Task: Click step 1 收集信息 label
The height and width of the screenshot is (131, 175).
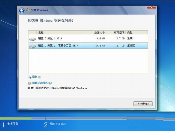Action: pyautogui.click(x=12, y=124)
